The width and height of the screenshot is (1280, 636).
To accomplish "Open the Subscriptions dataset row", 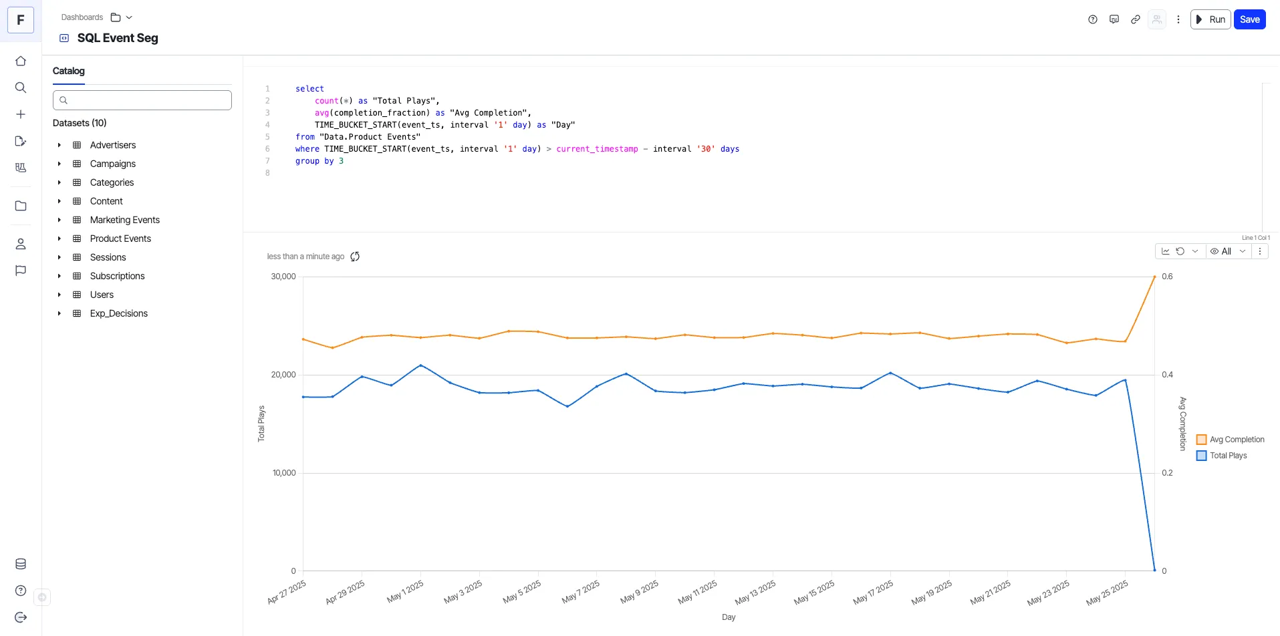I will point(142,276).
